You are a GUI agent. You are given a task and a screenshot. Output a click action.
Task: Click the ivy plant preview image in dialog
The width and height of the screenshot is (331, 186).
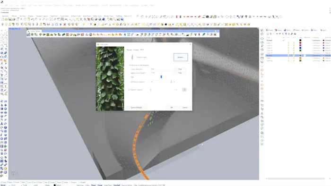pyautogui.click(x=110, y=78)
